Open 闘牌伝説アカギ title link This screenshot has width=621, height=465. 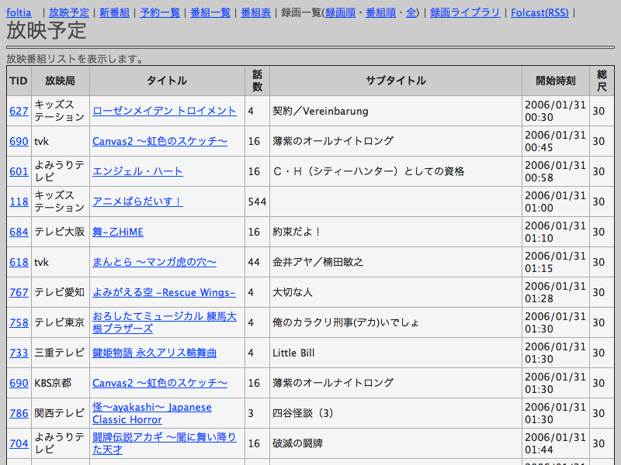pyautogui.click(x=164, y=437)
